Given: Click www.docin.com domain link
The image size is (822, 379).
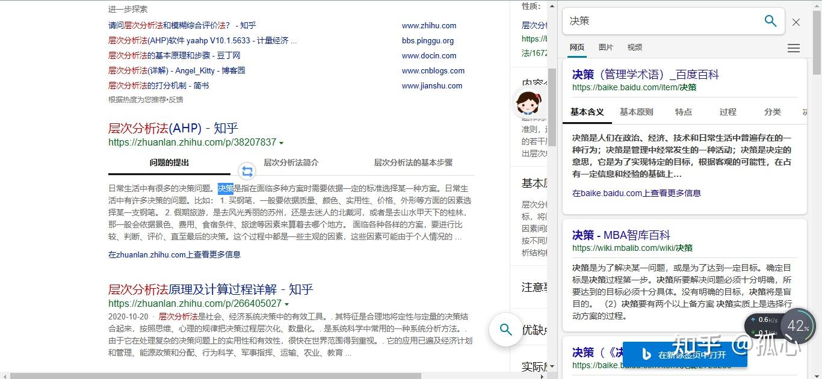Looking at the screenshot, I should [429, 55].
